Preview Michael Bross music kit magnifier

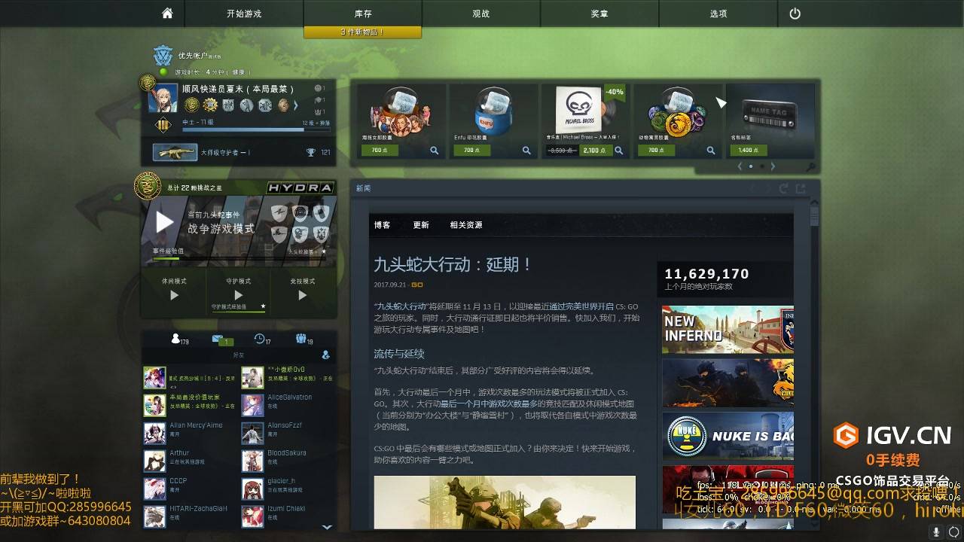point(618,151)
